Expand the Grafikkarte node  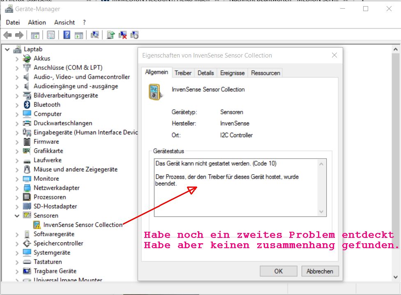tap(17, 151)
